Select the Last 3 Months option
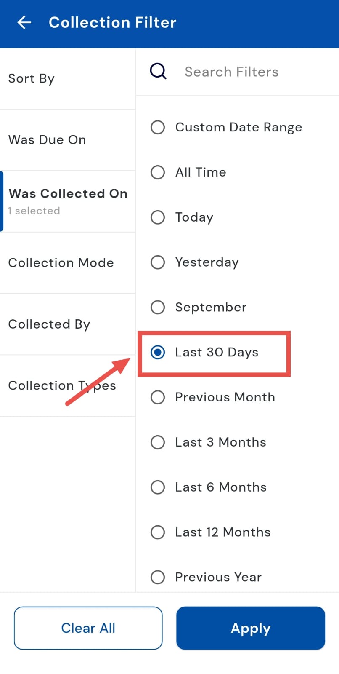Viewport: 339px width, 674px height. click(158, 442)
